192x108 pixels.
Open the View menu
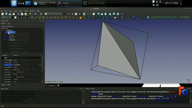[11, 11]
